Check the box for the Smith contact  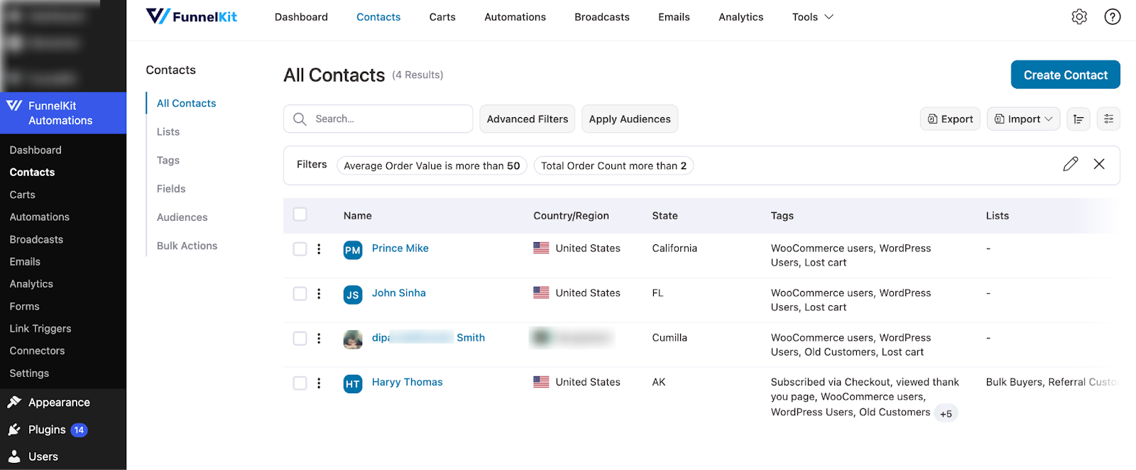pyautogui.click(x=300, y=339)
